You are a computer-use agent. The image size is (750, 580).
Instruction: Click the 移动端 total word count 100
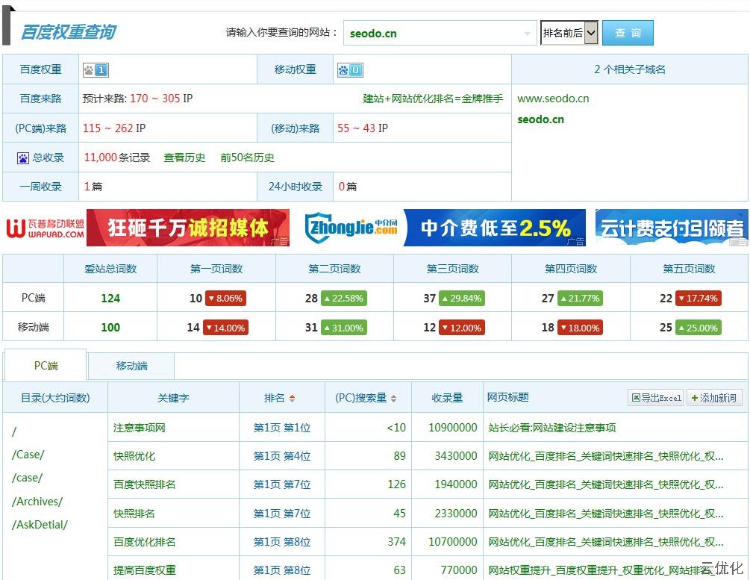click(110, 328)
